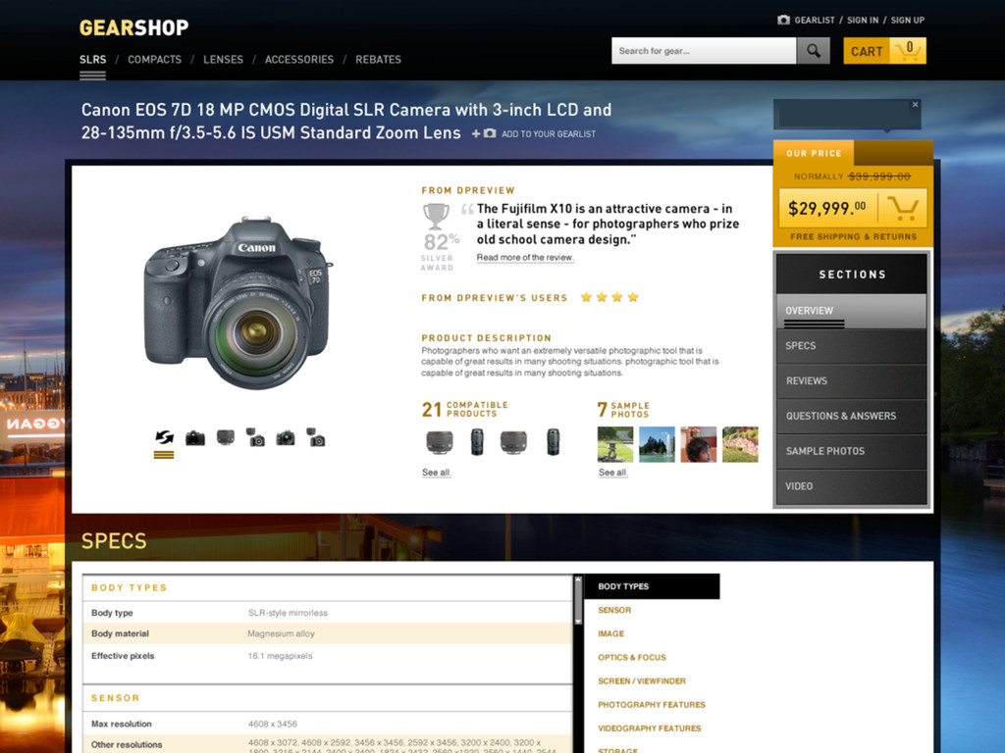Open the SLRS navigation tab
Image resolution: width=1005 pixels, height=753 pixels.
click(x=93, y=60)
